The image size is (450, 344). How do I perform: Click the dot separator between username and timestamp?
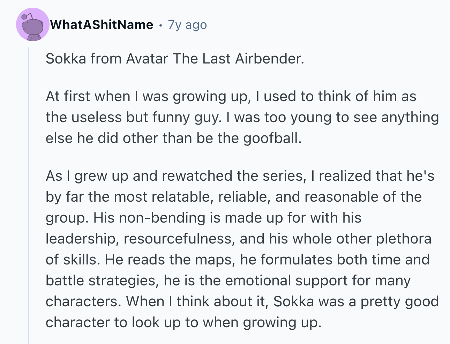160,25
